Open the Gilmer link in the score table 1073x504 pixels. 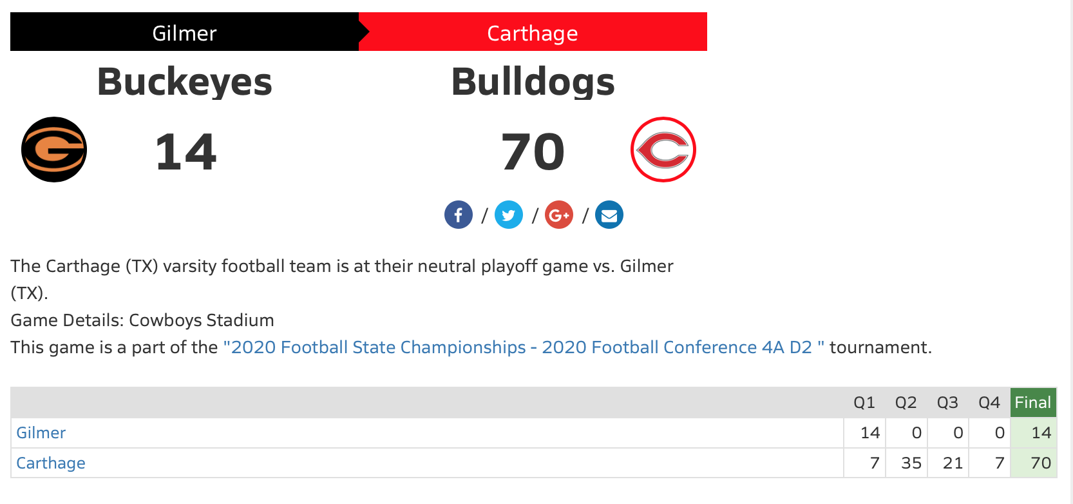coord(41,433)
